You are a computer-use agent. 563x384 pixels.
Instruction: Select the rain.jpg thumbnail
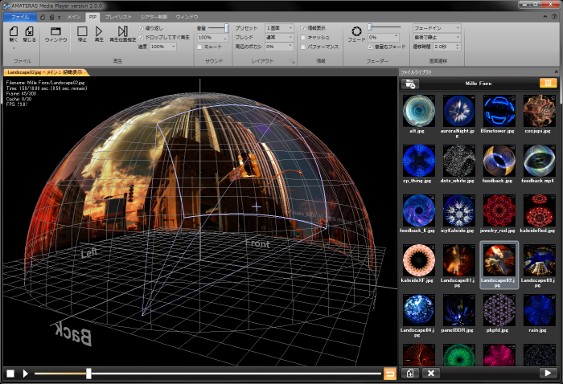click(540, 310)
